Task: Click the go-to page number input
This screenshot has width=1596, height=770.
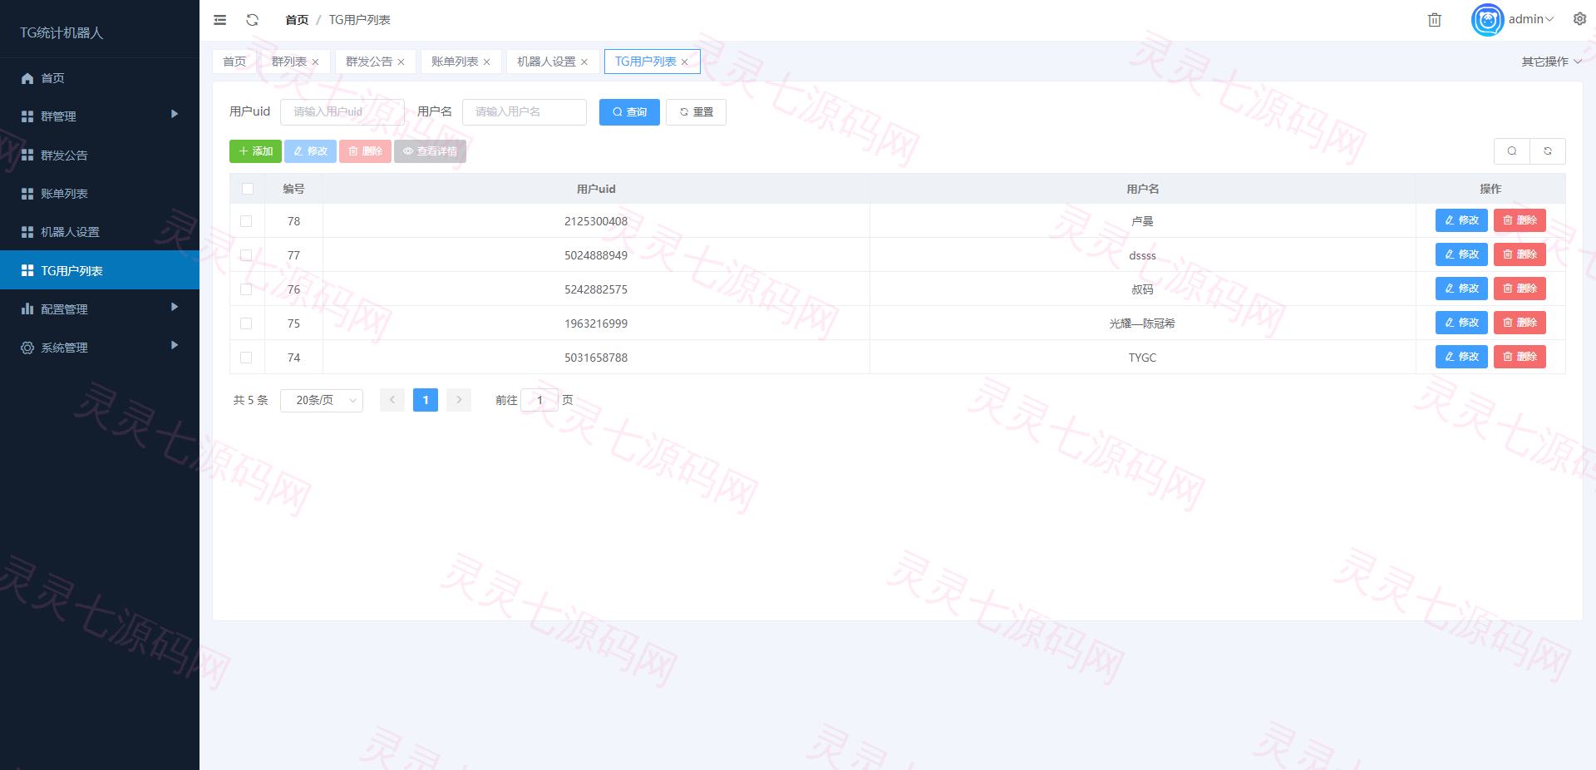Action: click(x=539, y=400)
